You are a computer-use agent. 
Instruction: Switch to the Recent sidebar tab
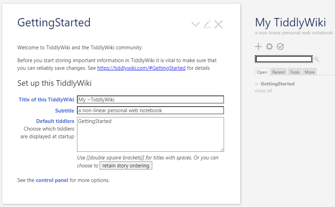pyautogui.click(x=278, y=72)
